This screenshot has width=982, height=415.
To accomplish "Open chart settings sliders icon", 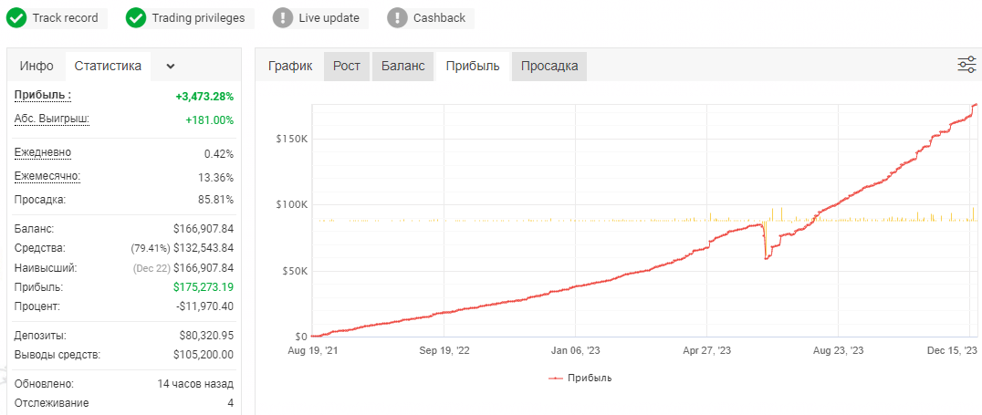I will click(x=966, y=65).
